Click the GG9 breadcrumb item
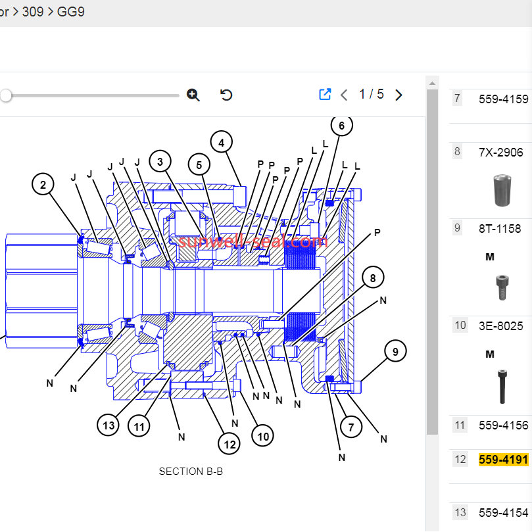Screen dimensions: 532x532 pos(71,12)
